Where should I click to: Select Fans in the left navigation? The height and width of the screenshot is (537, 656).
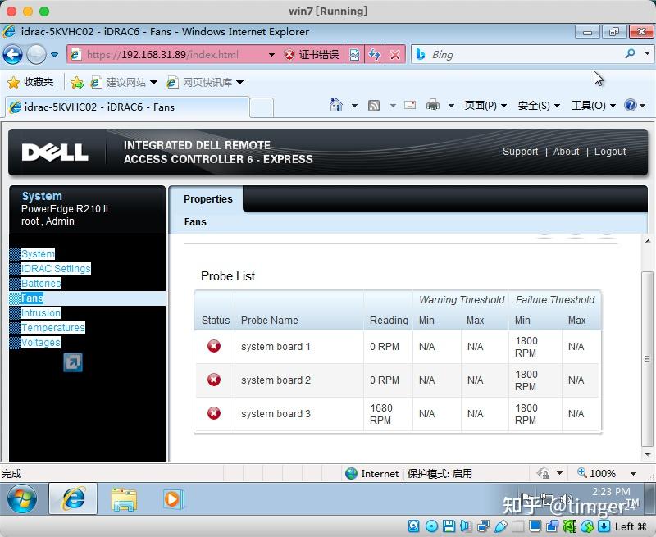(32, 298)
